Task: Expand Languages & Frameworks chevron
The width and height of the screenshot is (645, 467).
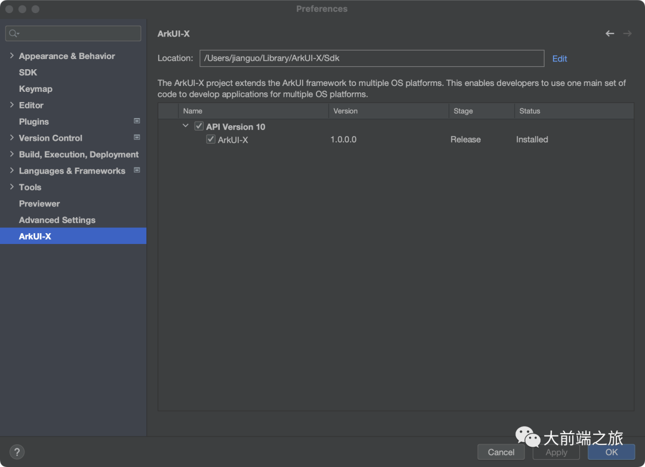Action: [11, 171]
